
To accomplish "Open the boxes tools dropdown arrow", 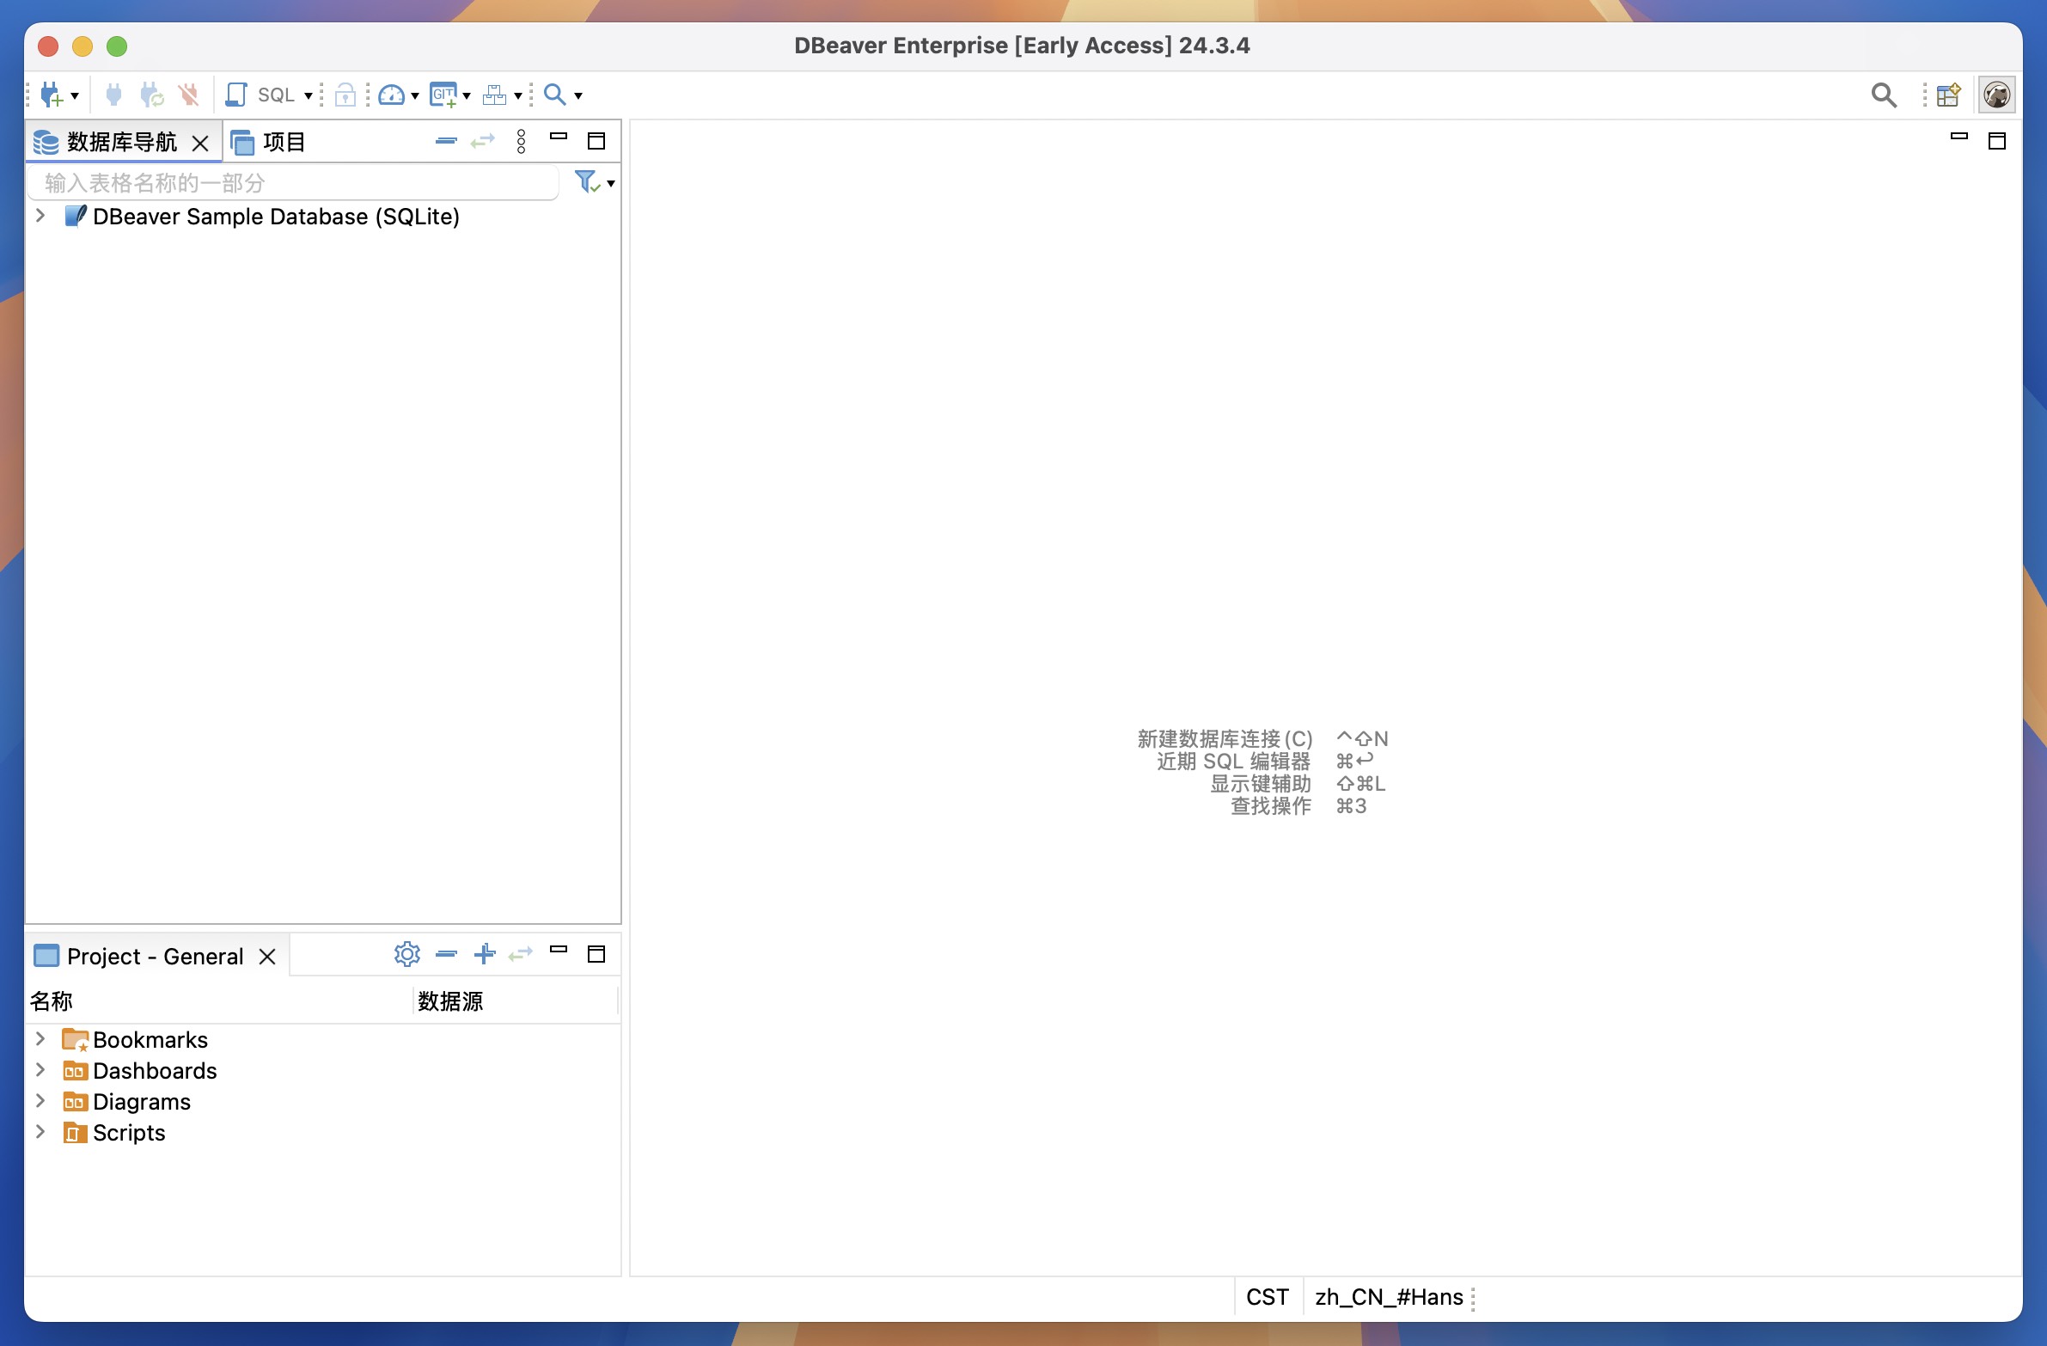I will tap(518, 95).
